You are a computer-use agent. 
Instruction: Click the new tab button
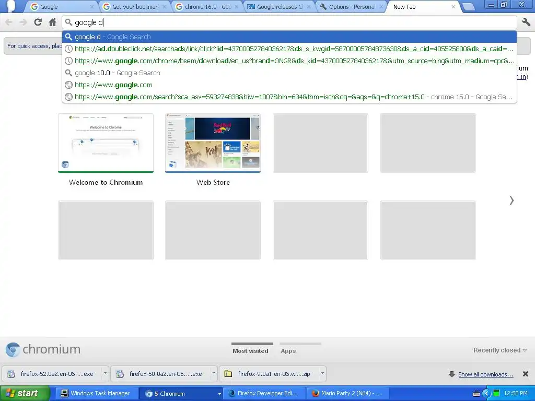tap(468, 6)
